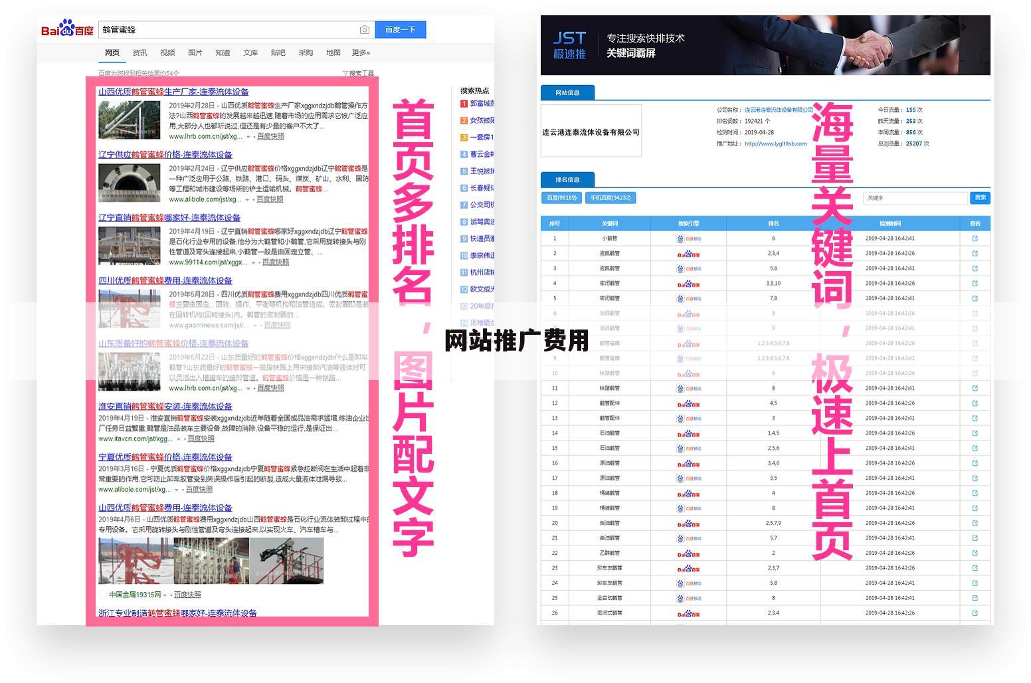Click the 关键字 keyword input field

915,198
